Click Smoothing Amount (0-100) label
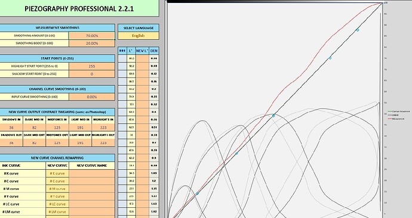412x218 pixels. coord(35,36)
